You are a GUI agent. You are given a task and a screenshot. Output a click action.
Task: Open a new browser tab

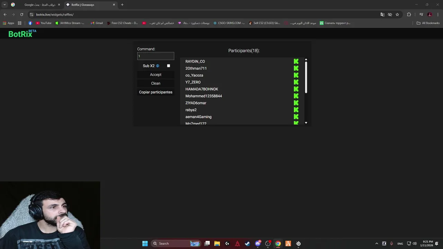click(122, 5)
